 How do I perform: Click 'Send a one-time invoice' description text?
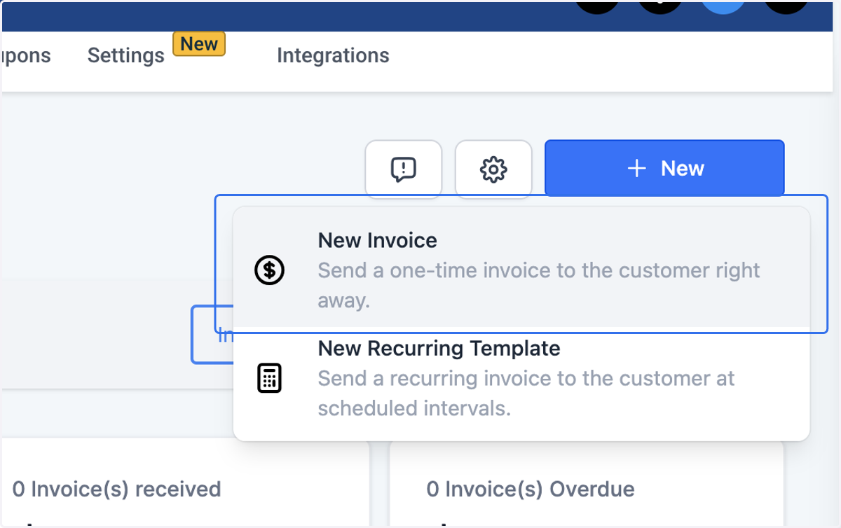pyautogui.click(x=539, y=285)
